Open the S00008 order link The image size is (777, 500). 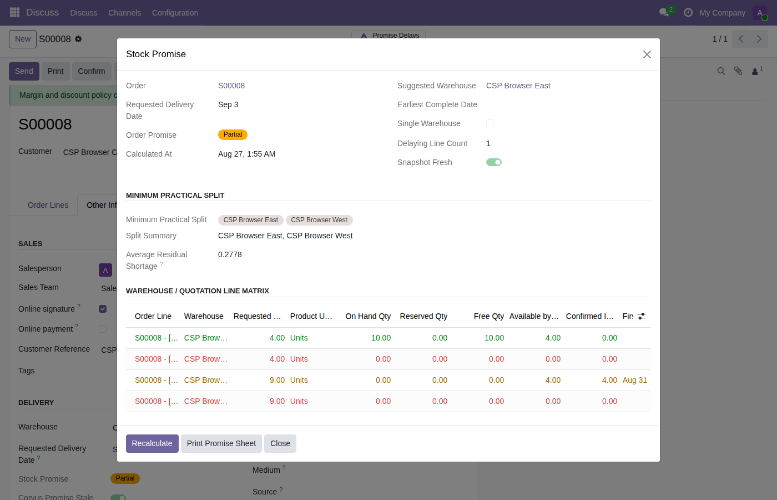coord(231,86)
